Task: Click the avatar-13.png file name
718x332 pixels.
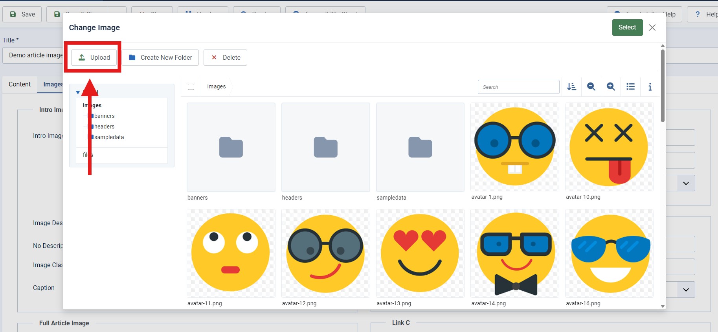Action: point(394,303)
